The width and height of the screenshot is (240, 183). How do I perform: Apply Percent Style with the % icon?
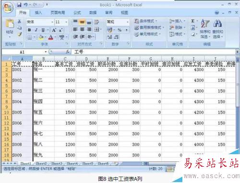point(120,30)
